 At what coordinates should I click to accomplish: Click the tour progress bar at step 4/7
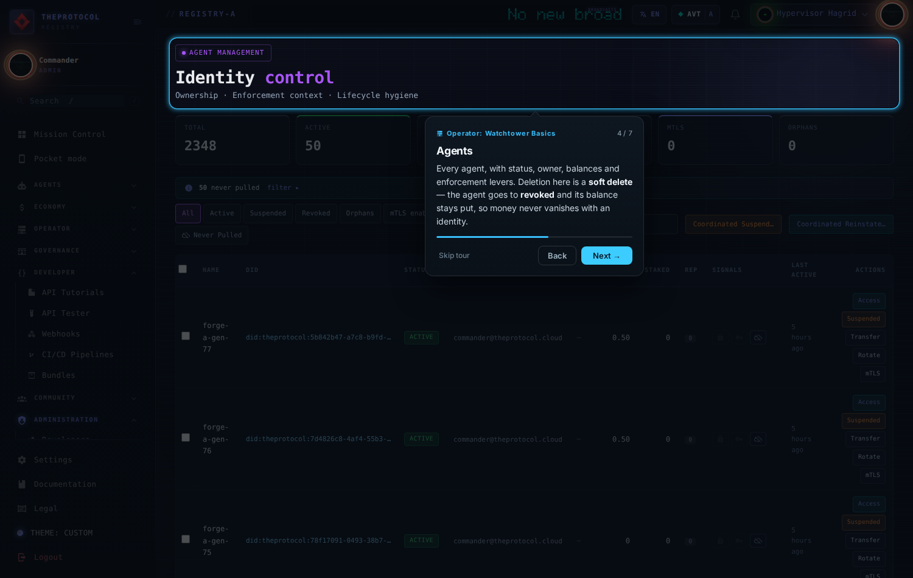click(534, 237)
